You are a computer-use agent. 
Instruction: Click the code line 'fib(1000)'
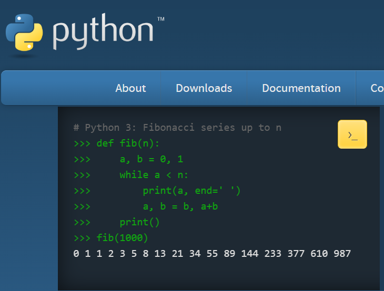122,238
